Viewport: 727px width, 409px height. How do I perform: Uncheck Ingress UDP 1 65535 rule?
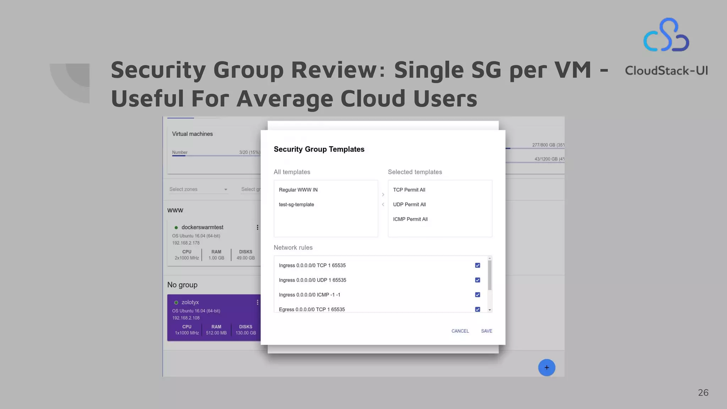pos(477,280)
